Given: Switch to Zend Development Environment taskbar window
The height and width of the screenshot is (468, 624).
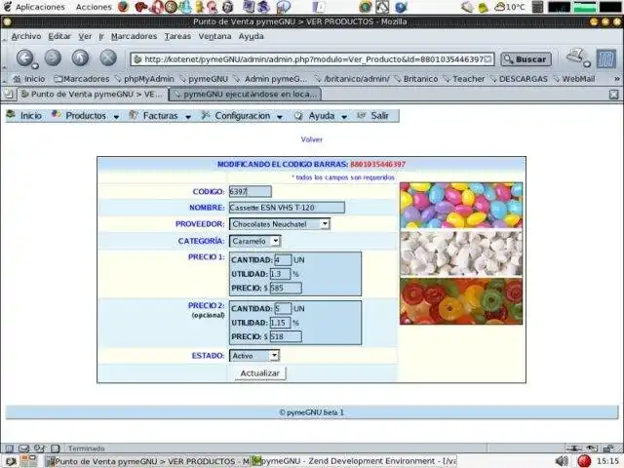Looking at the screenshot, I should (x=354, y=461).
